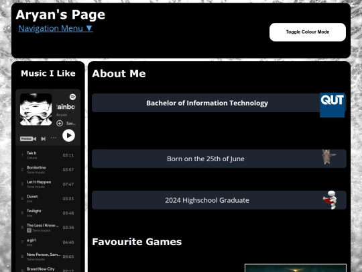Play track Twilight
The height and width of the screenshot is (272, 362).
point(48,213)
